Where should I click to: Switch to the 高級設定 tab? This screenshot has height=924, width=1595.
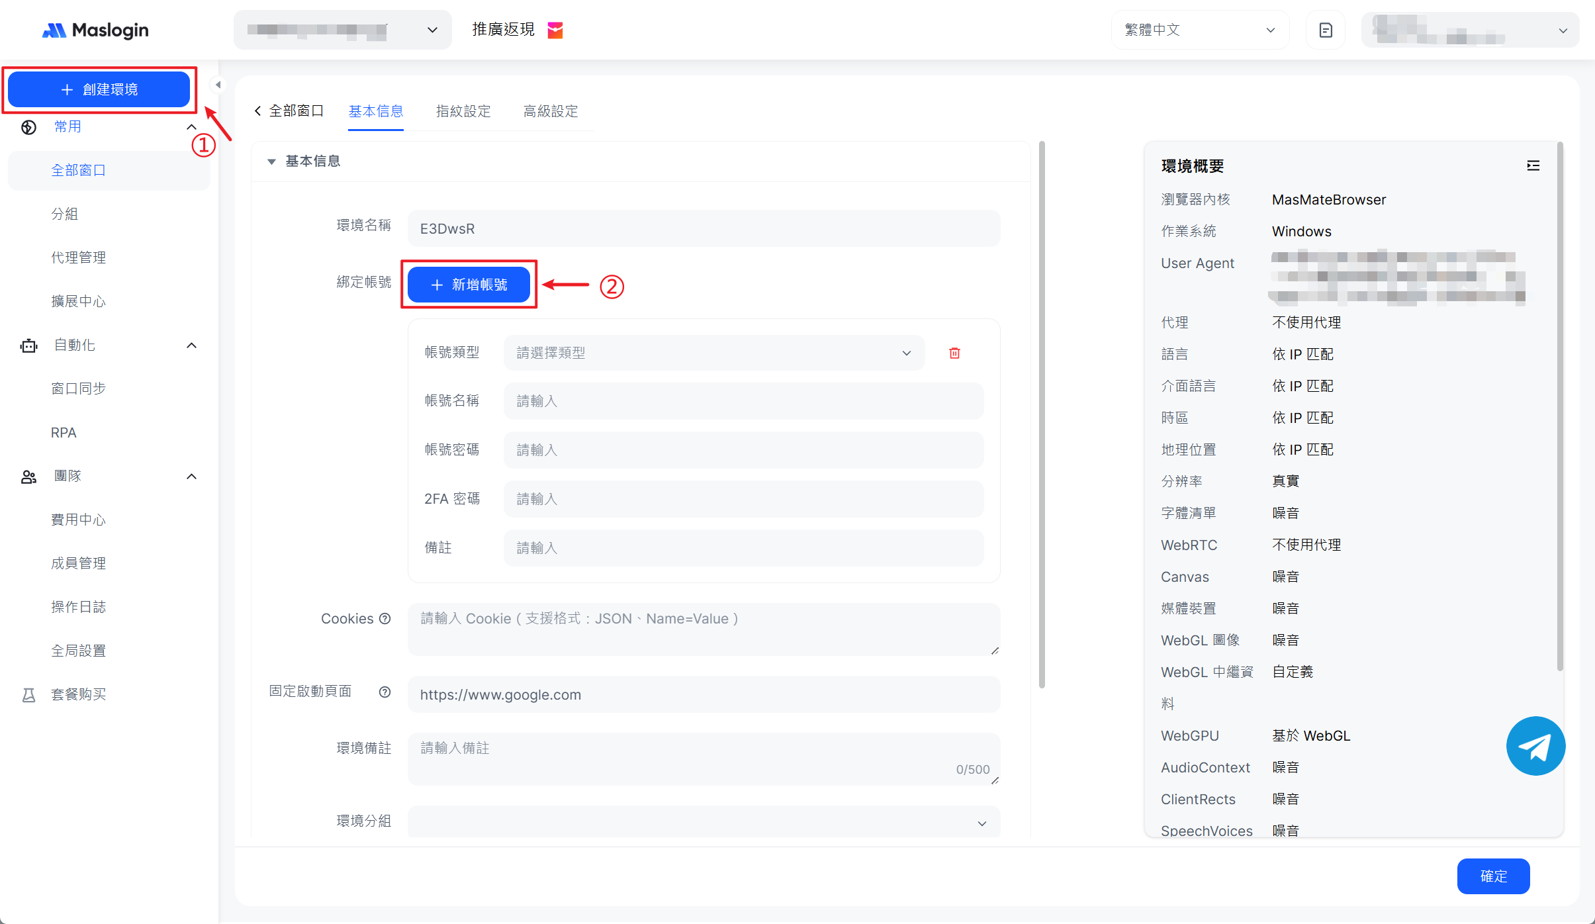point(551,111)
